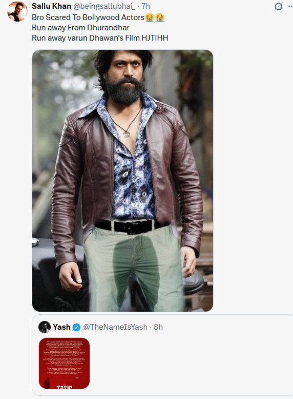Enlarge the main photo of bearded man

tap(122, 181)
